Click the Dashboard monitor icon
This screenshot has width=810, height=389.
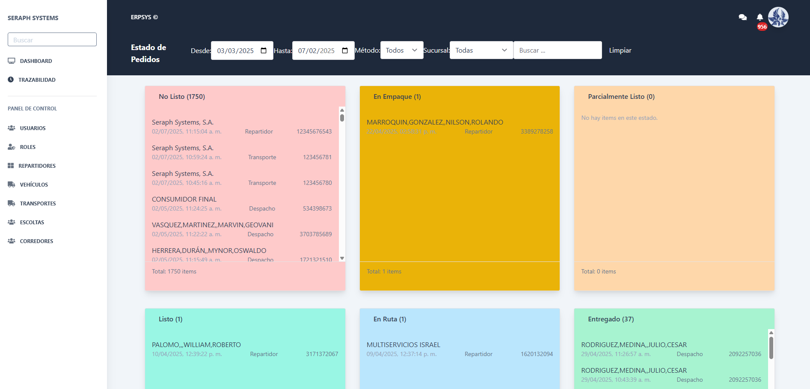pyautogui.click(x=12, y=61)
